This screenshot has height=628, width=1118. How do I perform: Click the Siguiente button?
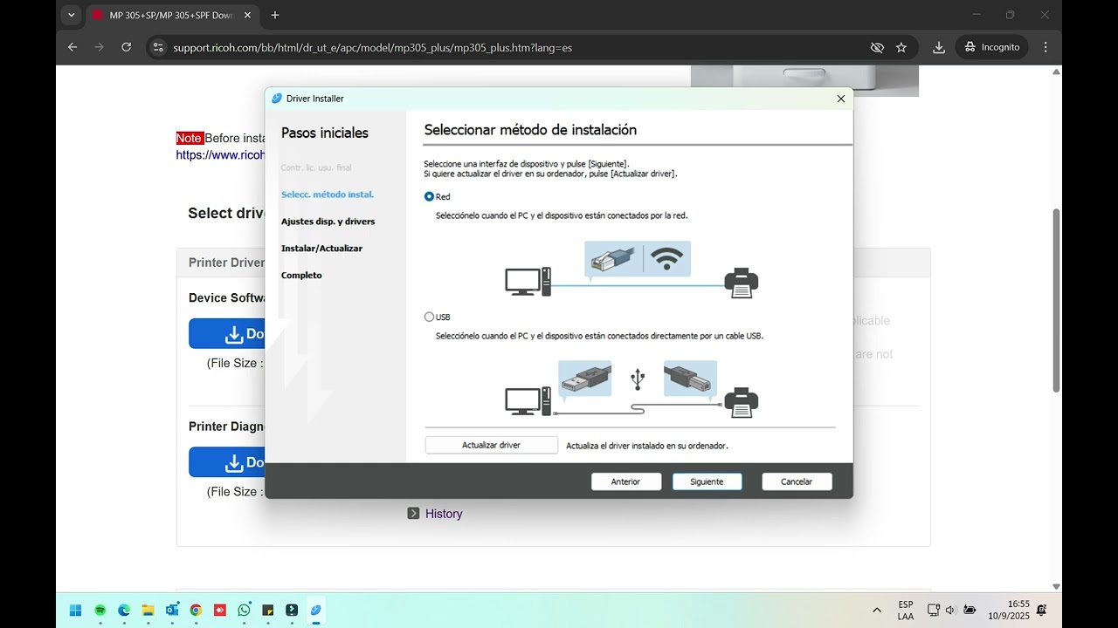tap(707, 481)
